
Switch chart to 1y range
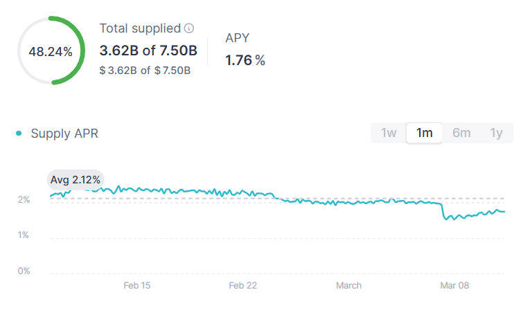click(496, 133)
